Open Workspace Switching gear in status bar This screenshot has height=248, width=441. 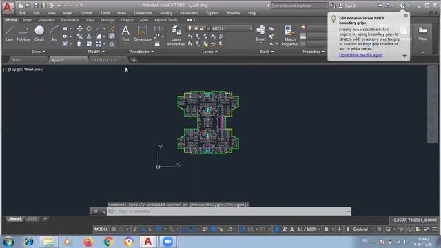point(326,229)
